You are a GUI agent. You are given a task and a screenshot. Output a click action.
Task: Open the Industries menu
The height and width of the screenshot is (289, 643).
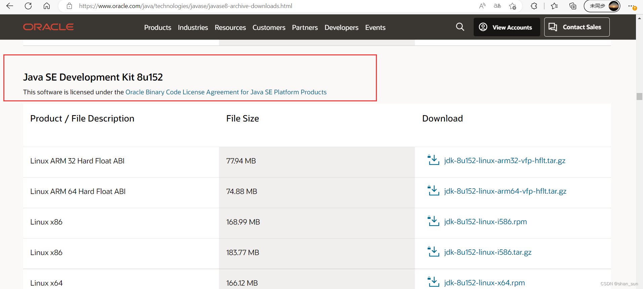193,28
